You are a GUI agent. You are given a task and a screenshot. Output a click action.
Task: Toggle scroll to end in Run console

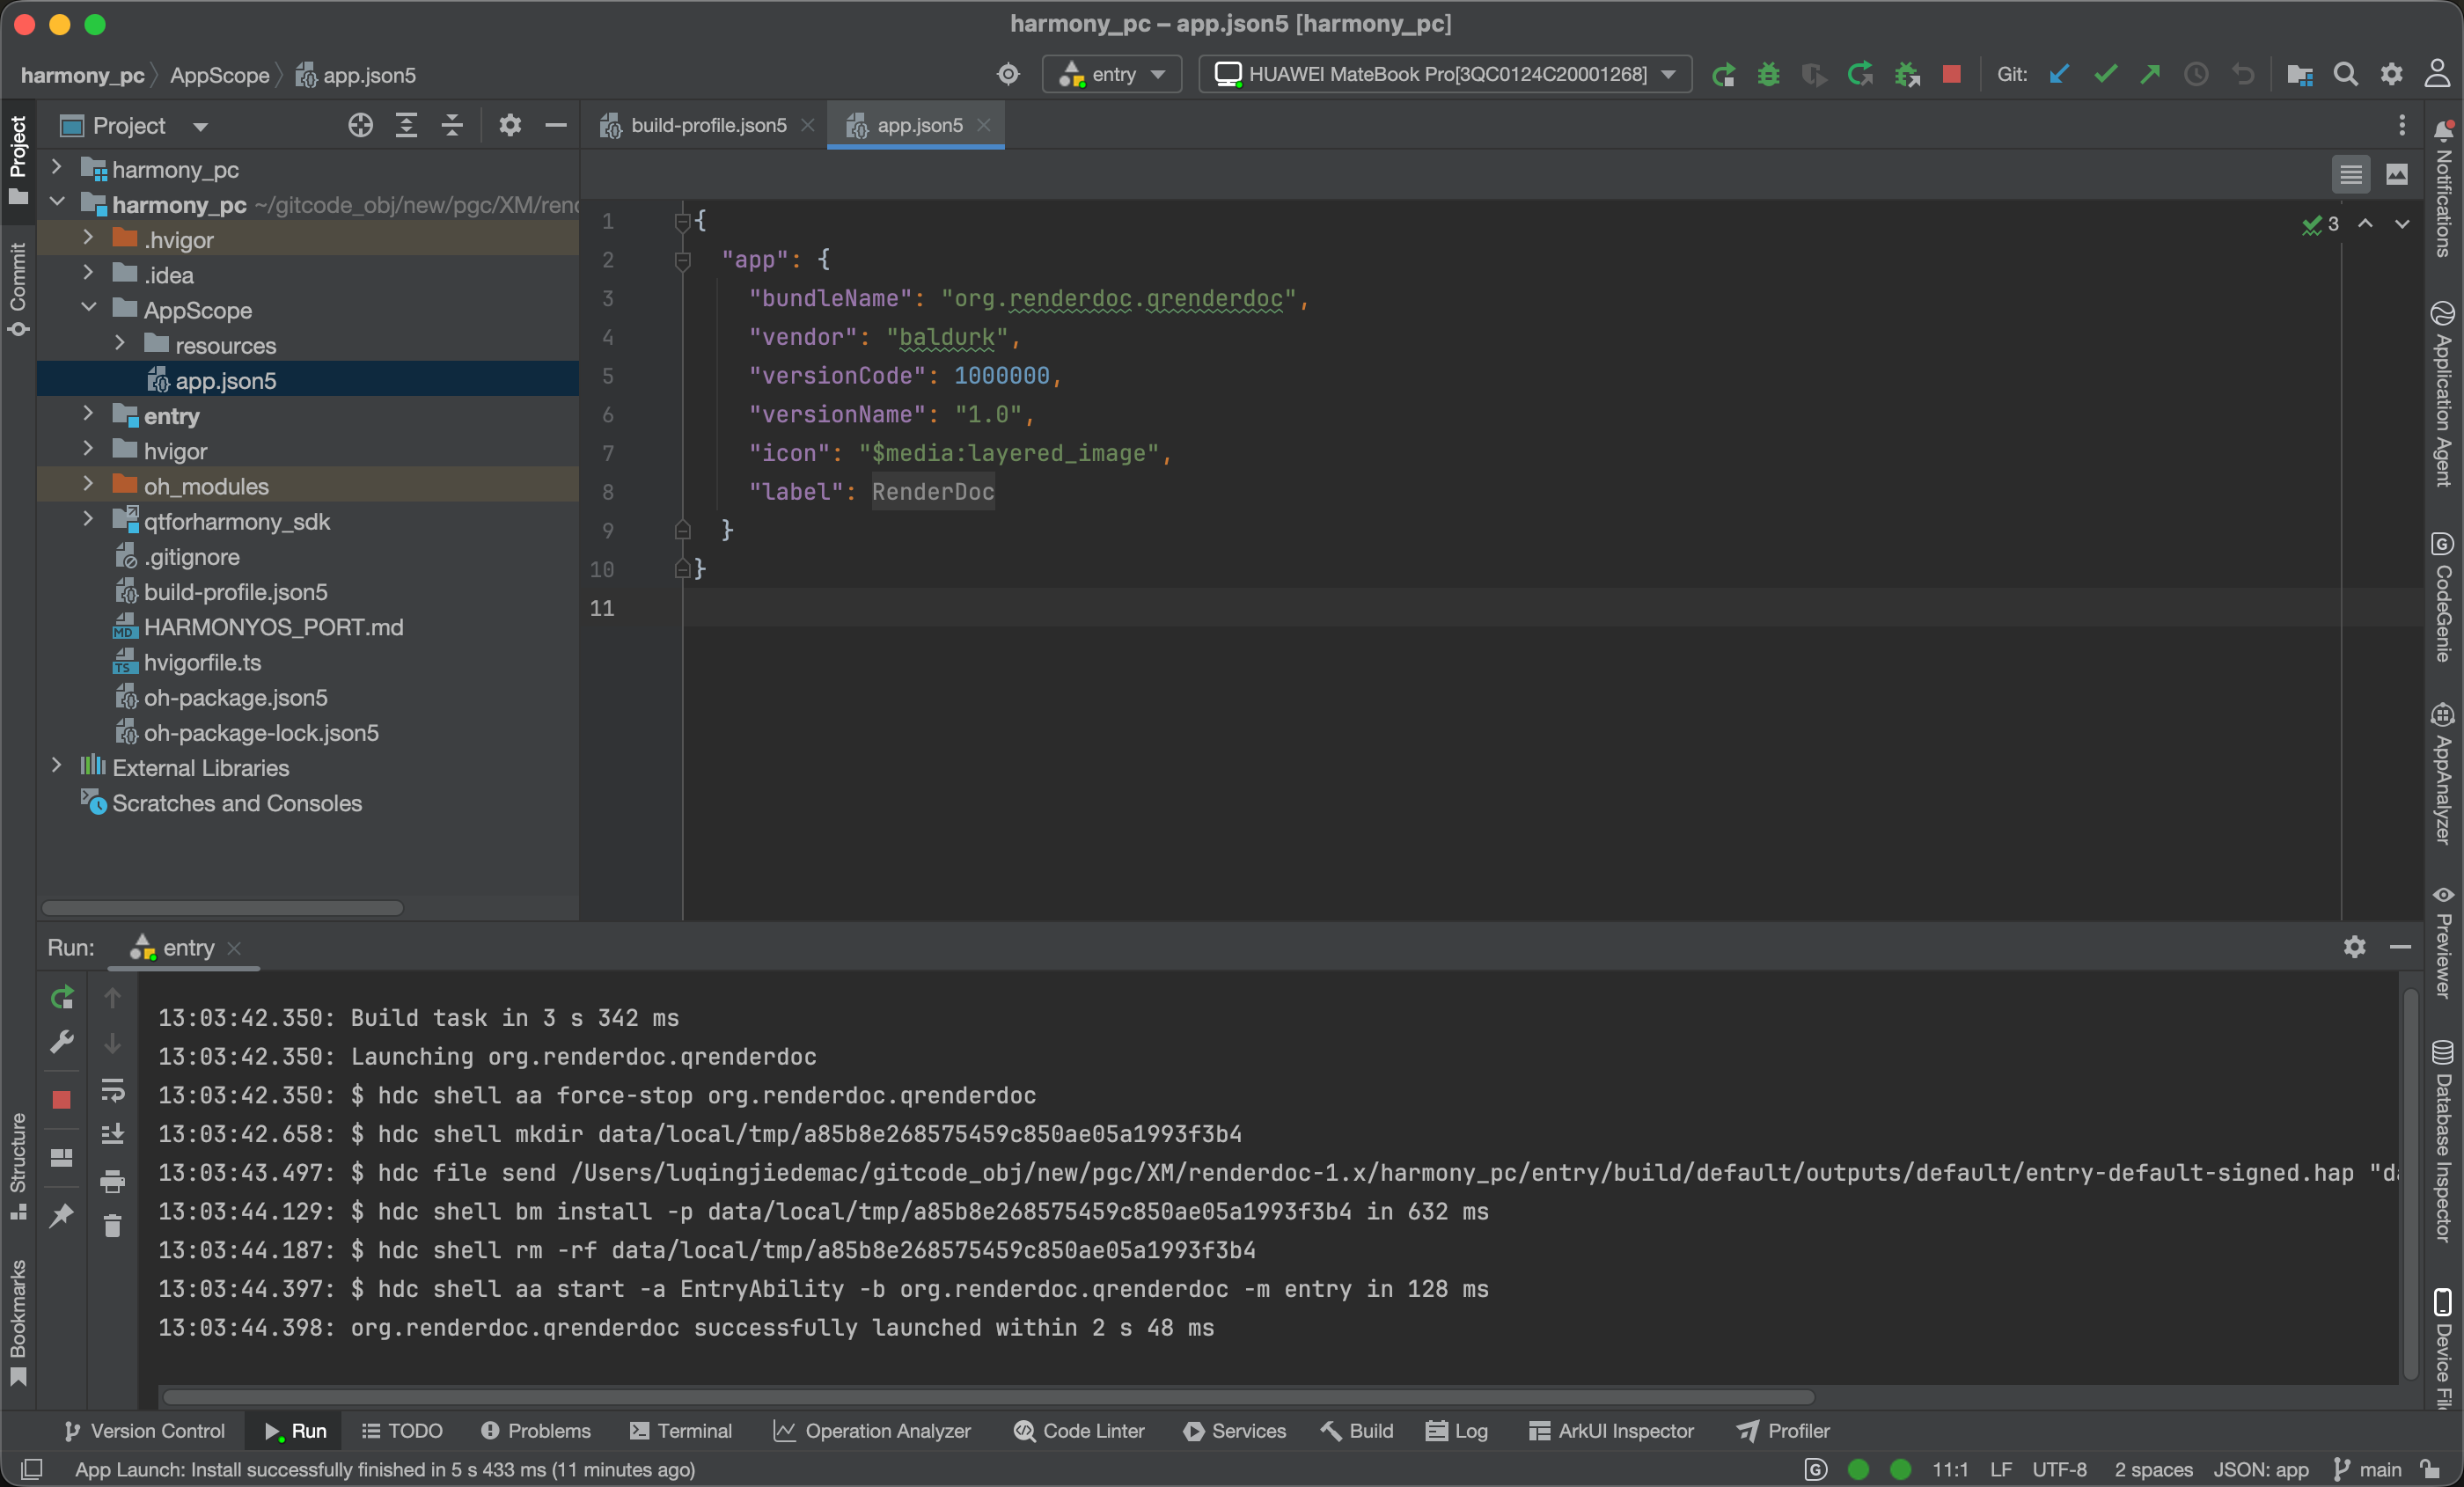(112, 1135)
